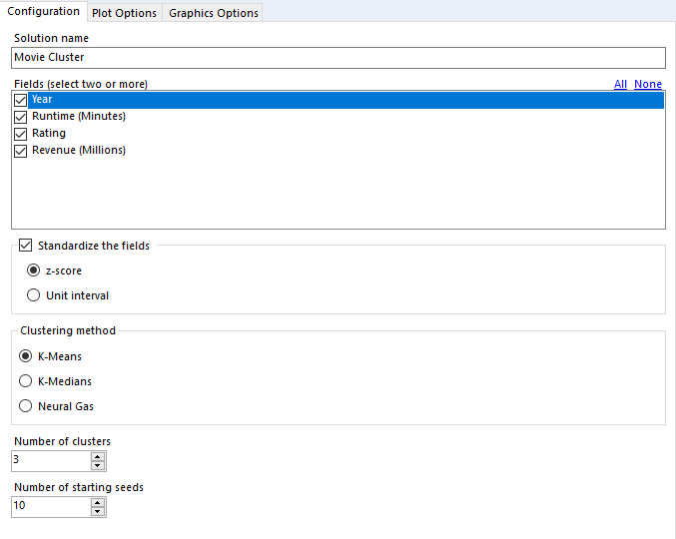Select the Configuration tab
This screenshot has width=676, height=539.
43,11
